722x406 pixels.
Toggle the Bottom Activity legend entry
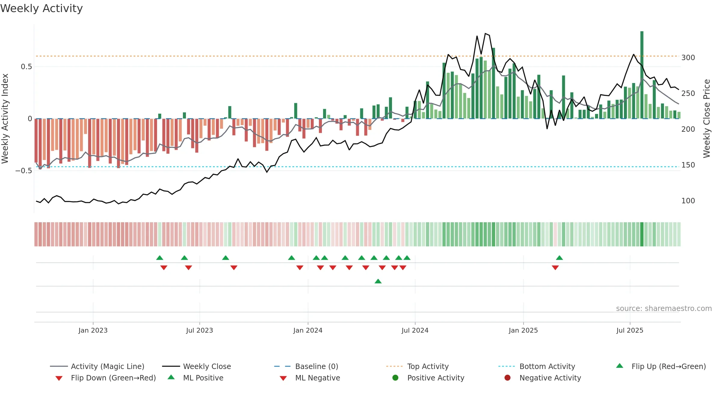[537, 366]
